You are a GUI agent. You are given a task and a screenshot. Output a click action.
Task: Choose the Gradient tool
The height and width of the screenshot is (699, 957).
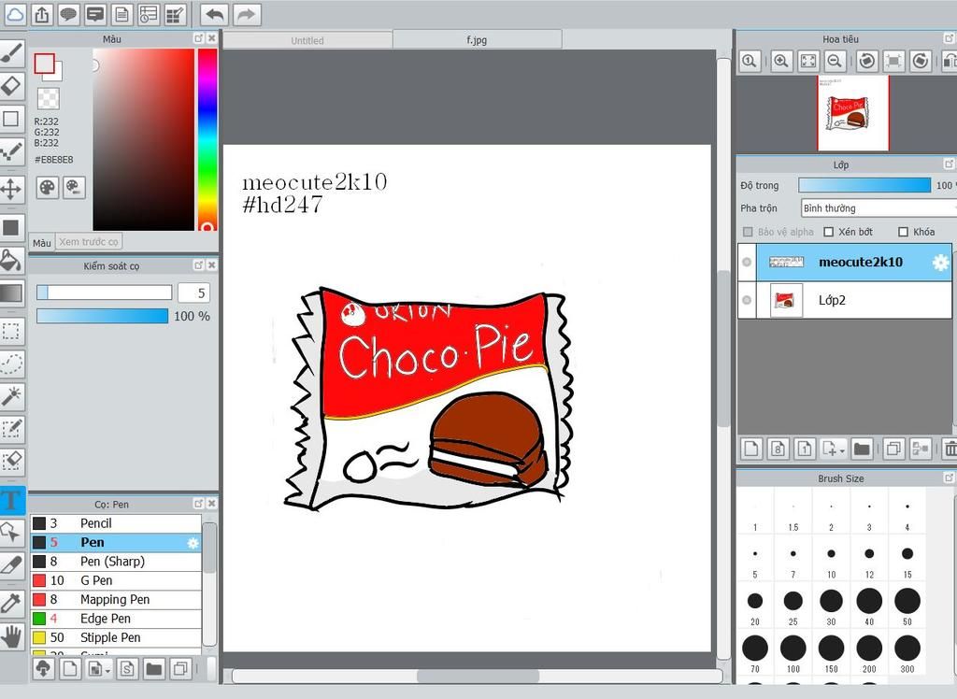click(11, 293)
